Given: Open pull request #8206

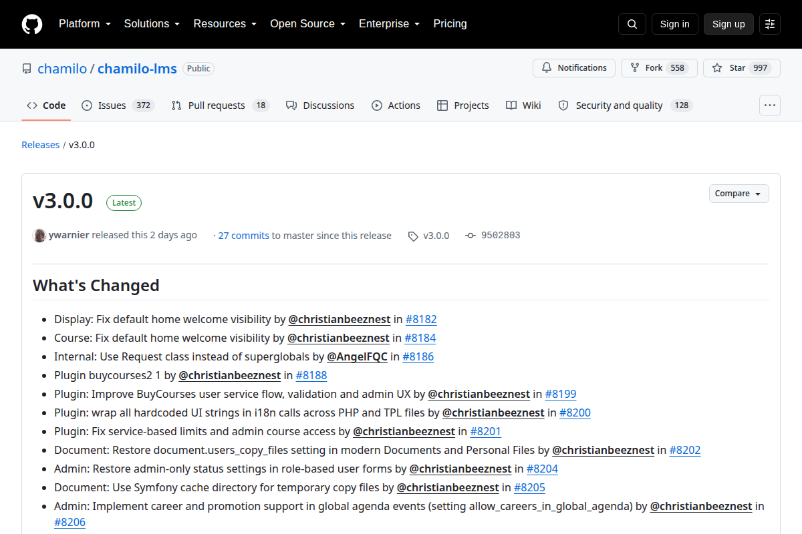Looking at the screenshot, I should (x=70, y=522).
